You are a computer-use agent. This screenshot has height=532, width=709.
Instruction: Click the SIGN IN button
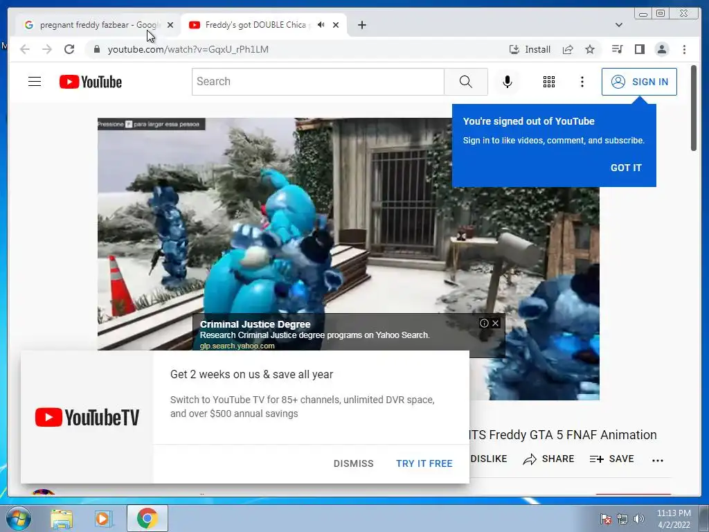pyautogui.click(x=639, y=82)
